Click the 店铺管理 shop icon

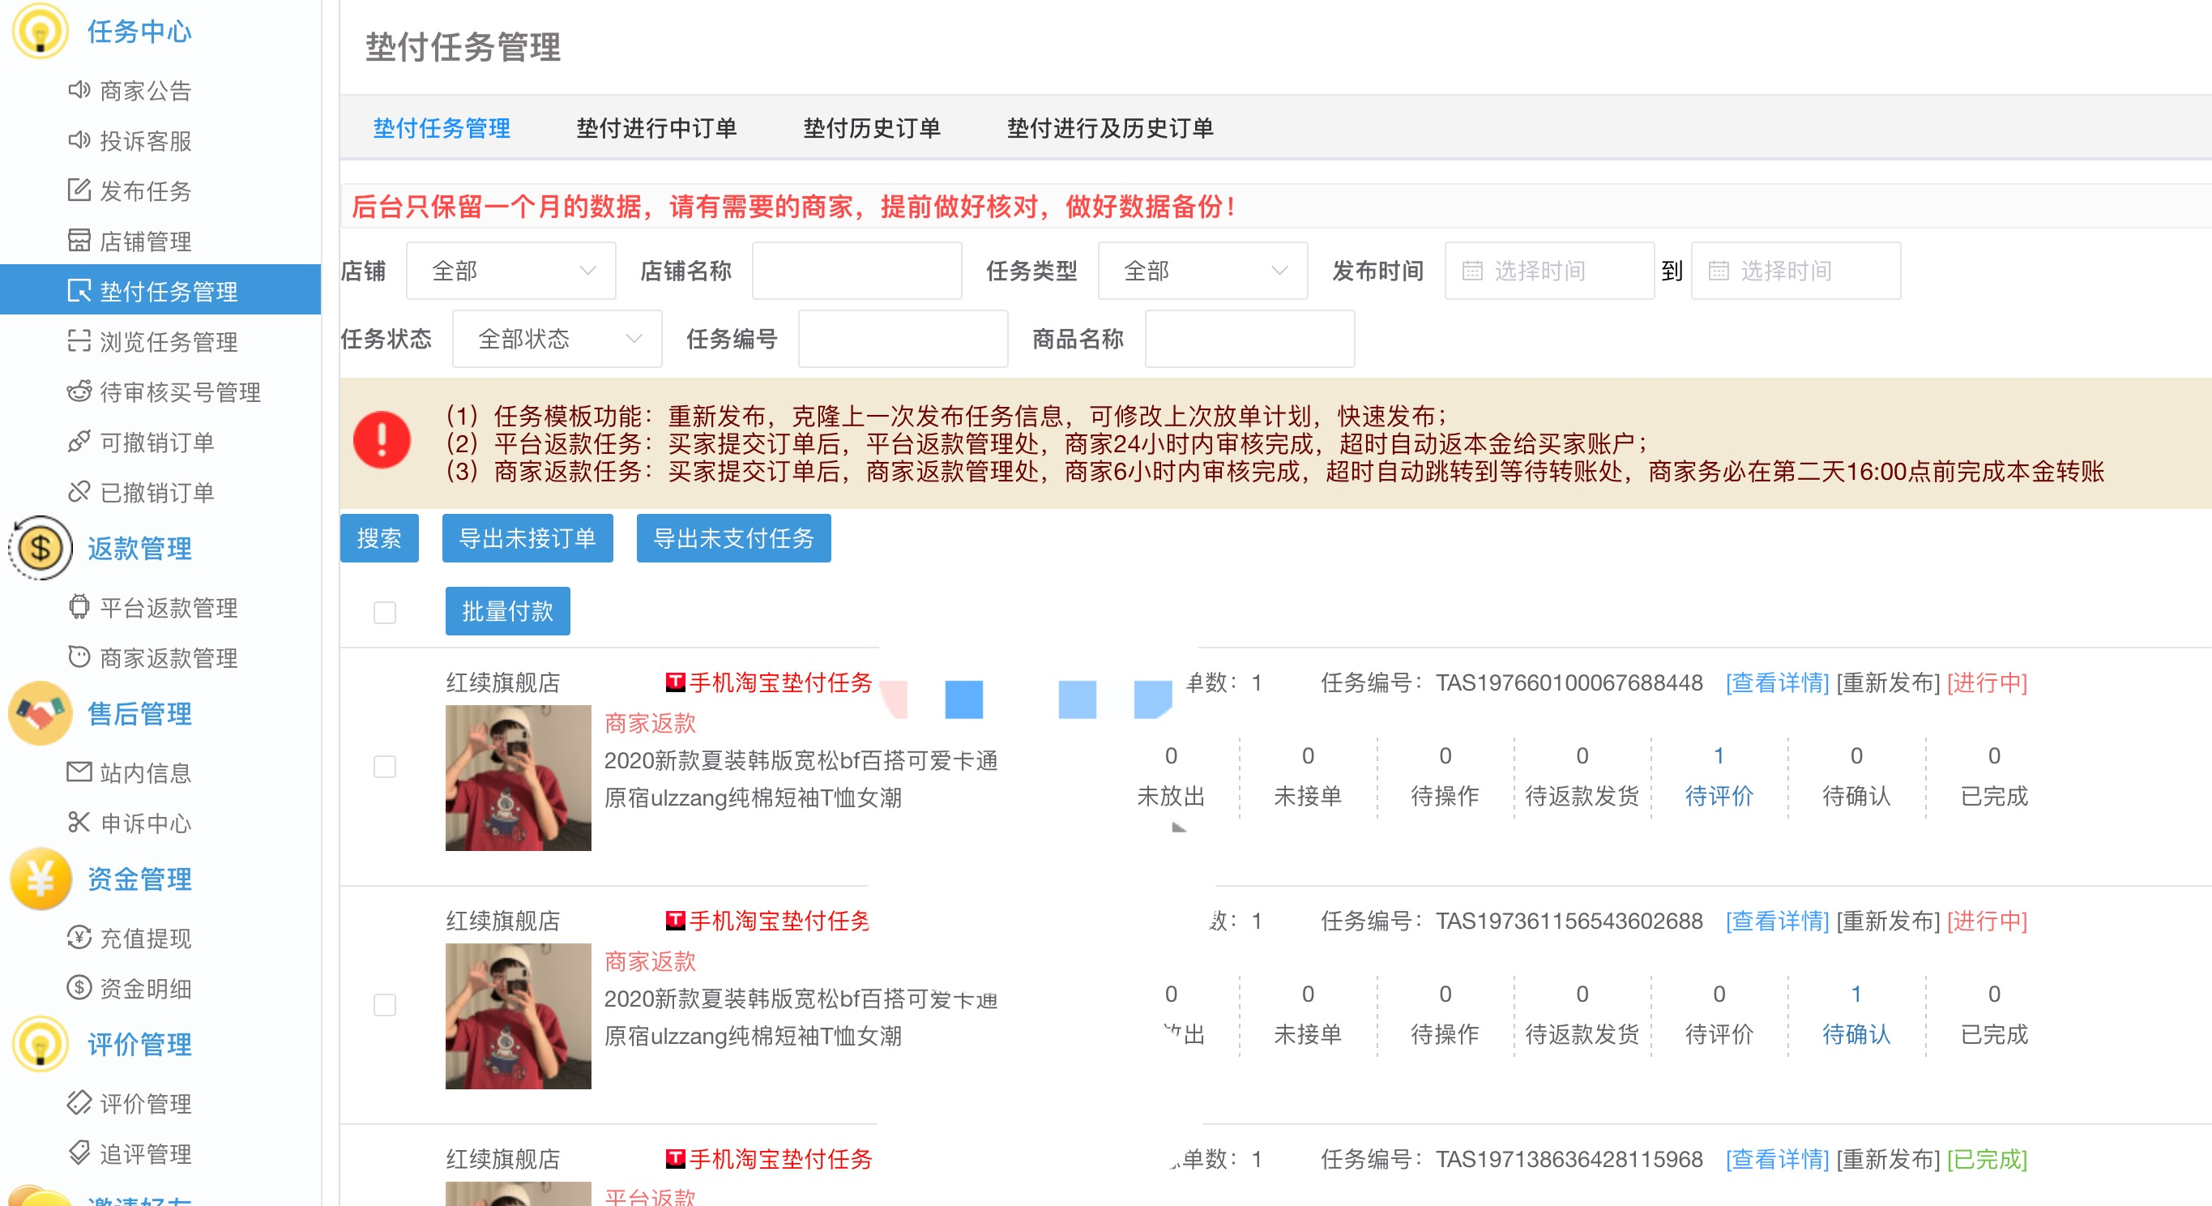pos(79,241)
